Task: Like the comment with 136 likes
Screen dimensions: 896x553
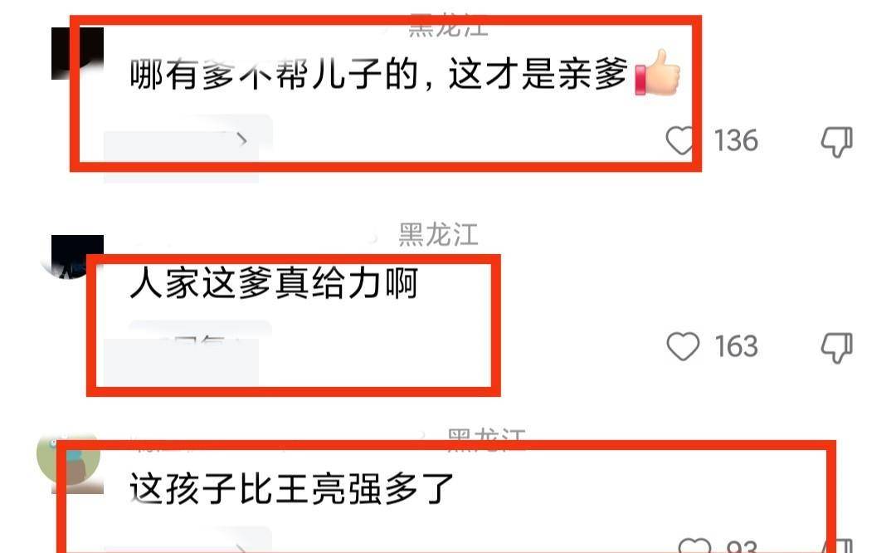Action: pos(681,140)
